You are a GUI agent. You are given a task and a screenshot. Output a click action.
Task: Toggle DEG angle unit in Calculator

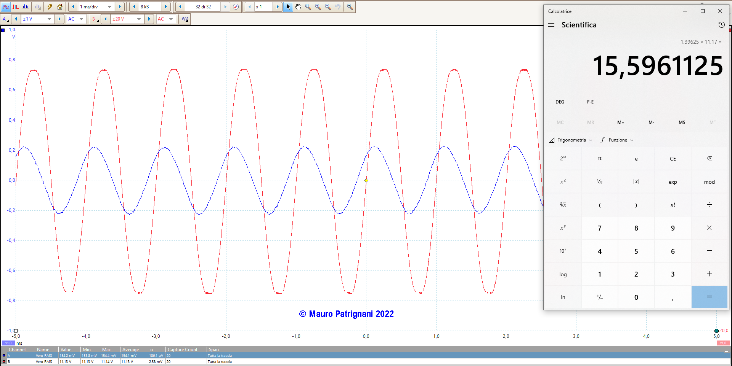[x=560, y=102]
